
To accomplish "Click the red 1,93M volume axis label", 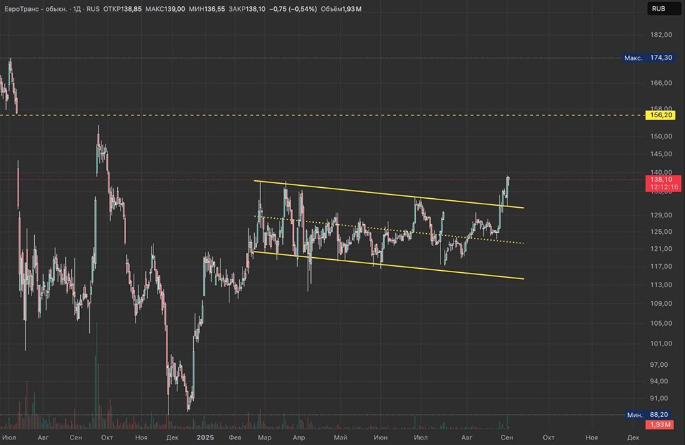I will tap(660, 424).
